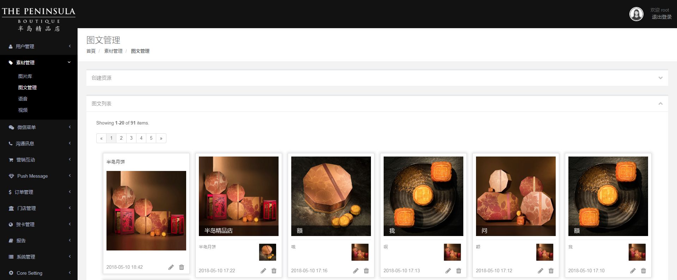This screenshot has height=280, width=677.
Task: Click the edit pencil on 半岛月饼 card
Action: click(x=171, y=267)
